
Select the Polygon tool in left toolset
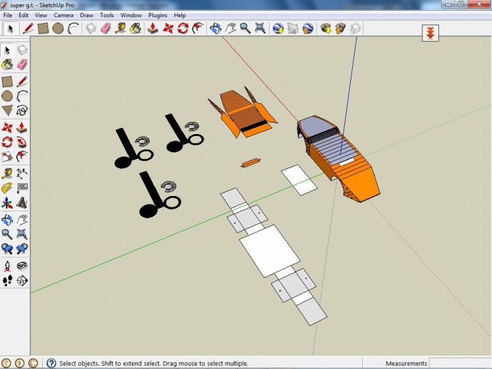click(7, 110)
